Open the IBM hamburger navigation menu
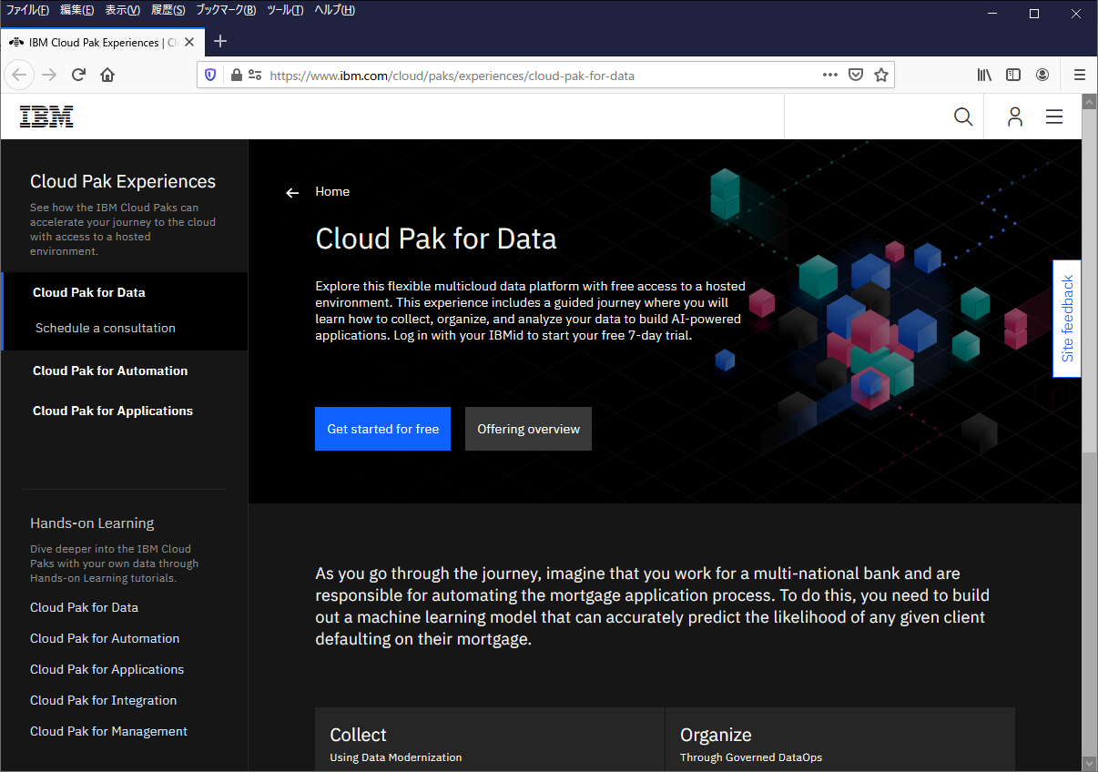This screenshot has width=1098, height=772. tap(1054, 117)
